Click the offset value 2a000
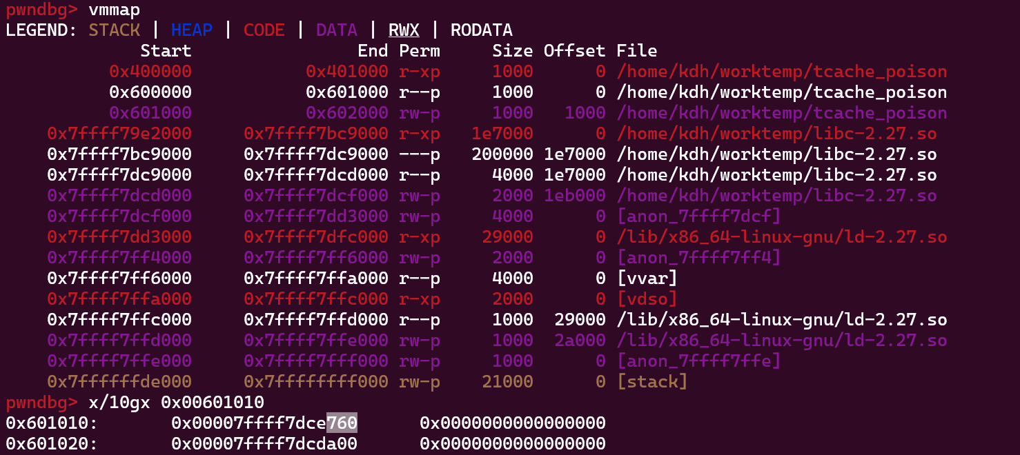Viewport: 1020px width, 455px height. pos(579,341)
